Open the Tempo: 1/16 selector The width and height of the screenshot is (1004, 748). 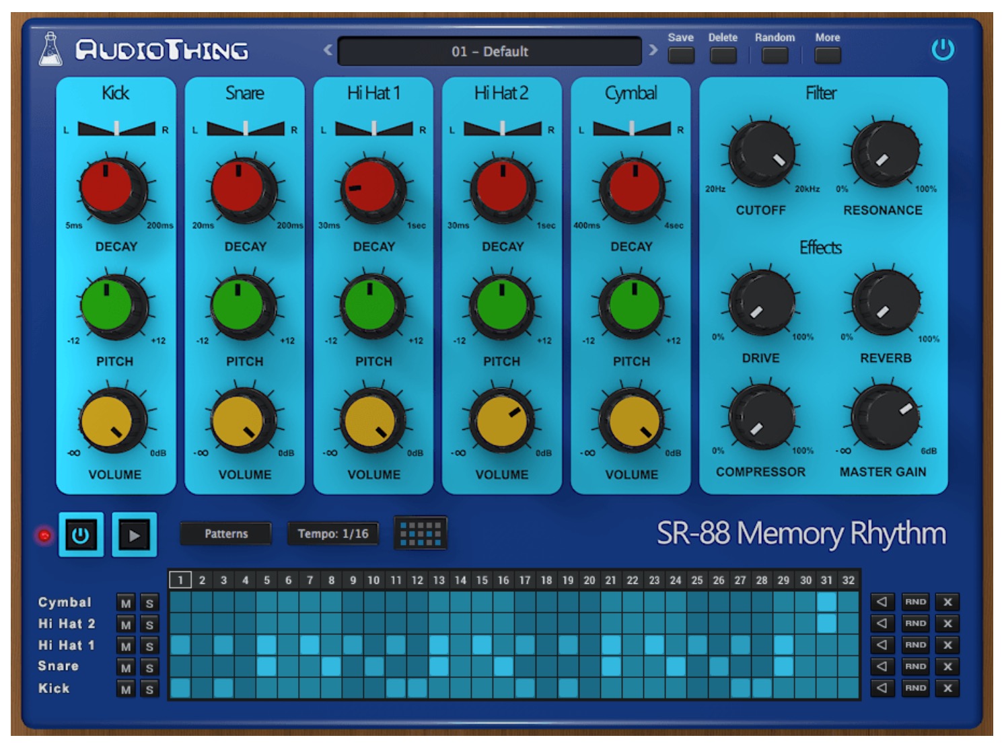pyautogui.click(x=333, y=533)
